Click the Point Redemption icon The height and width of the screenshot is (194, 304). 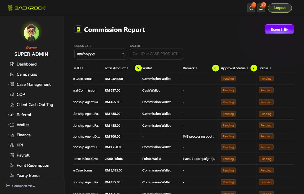point(12,165)
